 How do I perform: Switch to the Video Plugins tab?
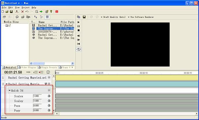27,67
